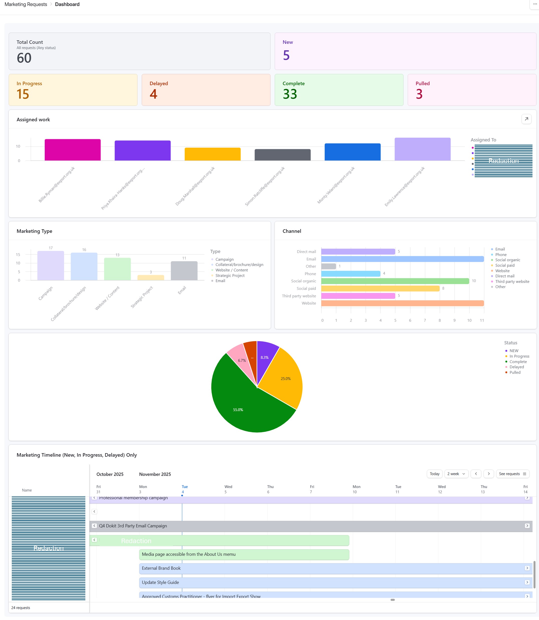Click right arrow on Update Style Guide bar
The image size is (539, 620).
click(x=527, y=582)
